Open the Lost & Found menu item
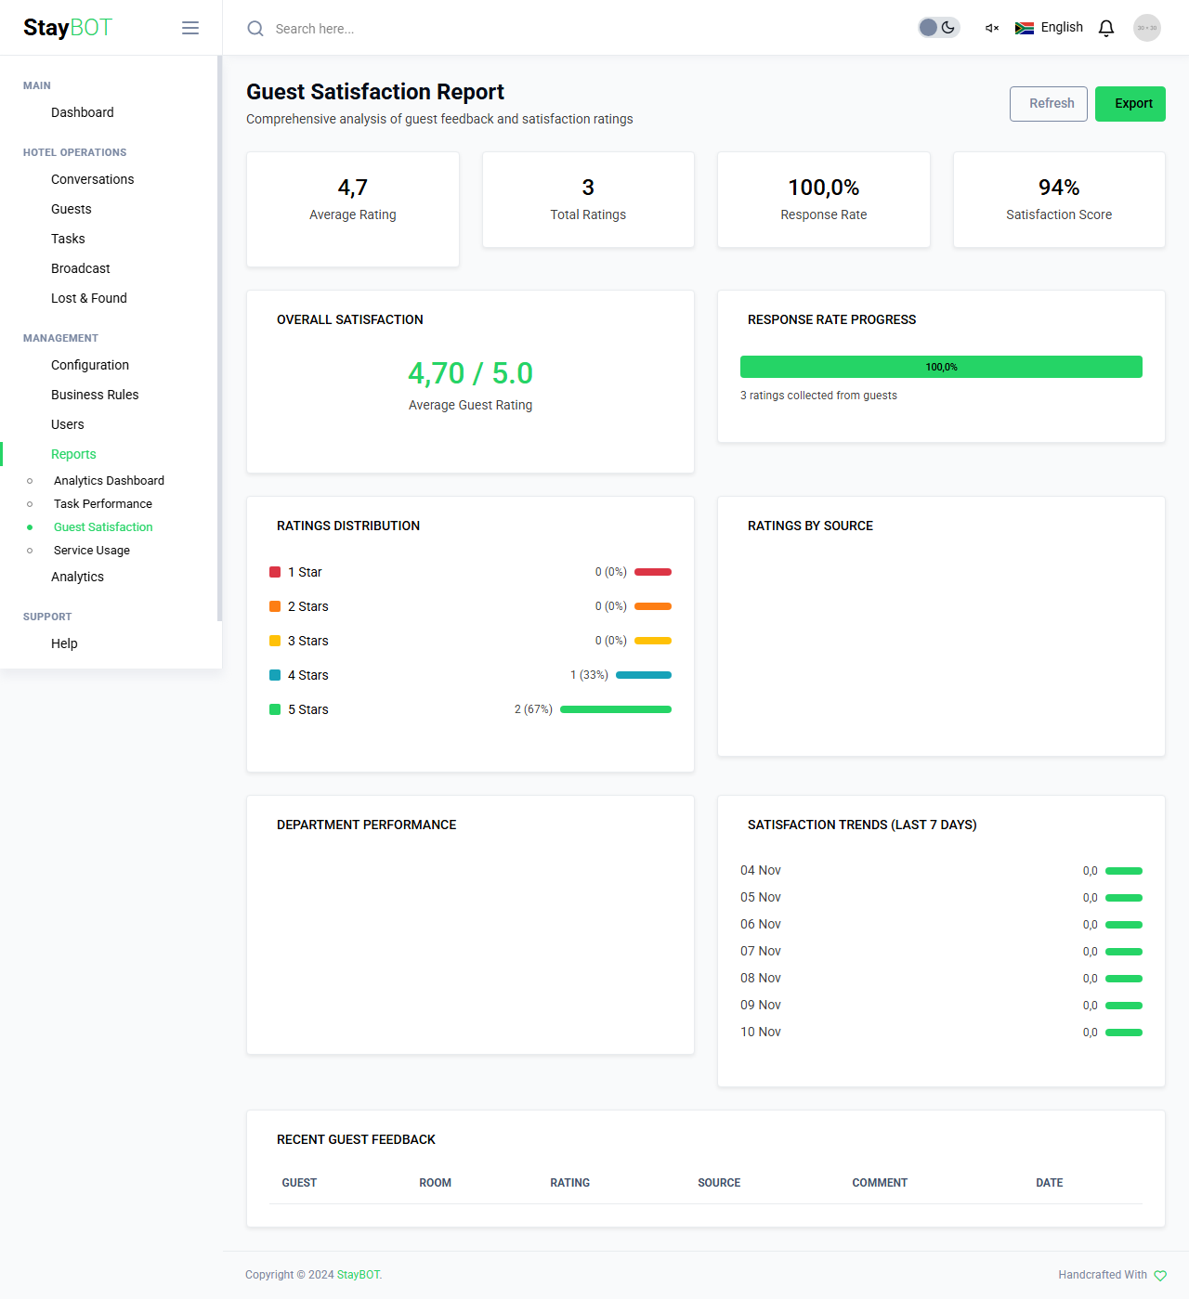 click(88, 298)
